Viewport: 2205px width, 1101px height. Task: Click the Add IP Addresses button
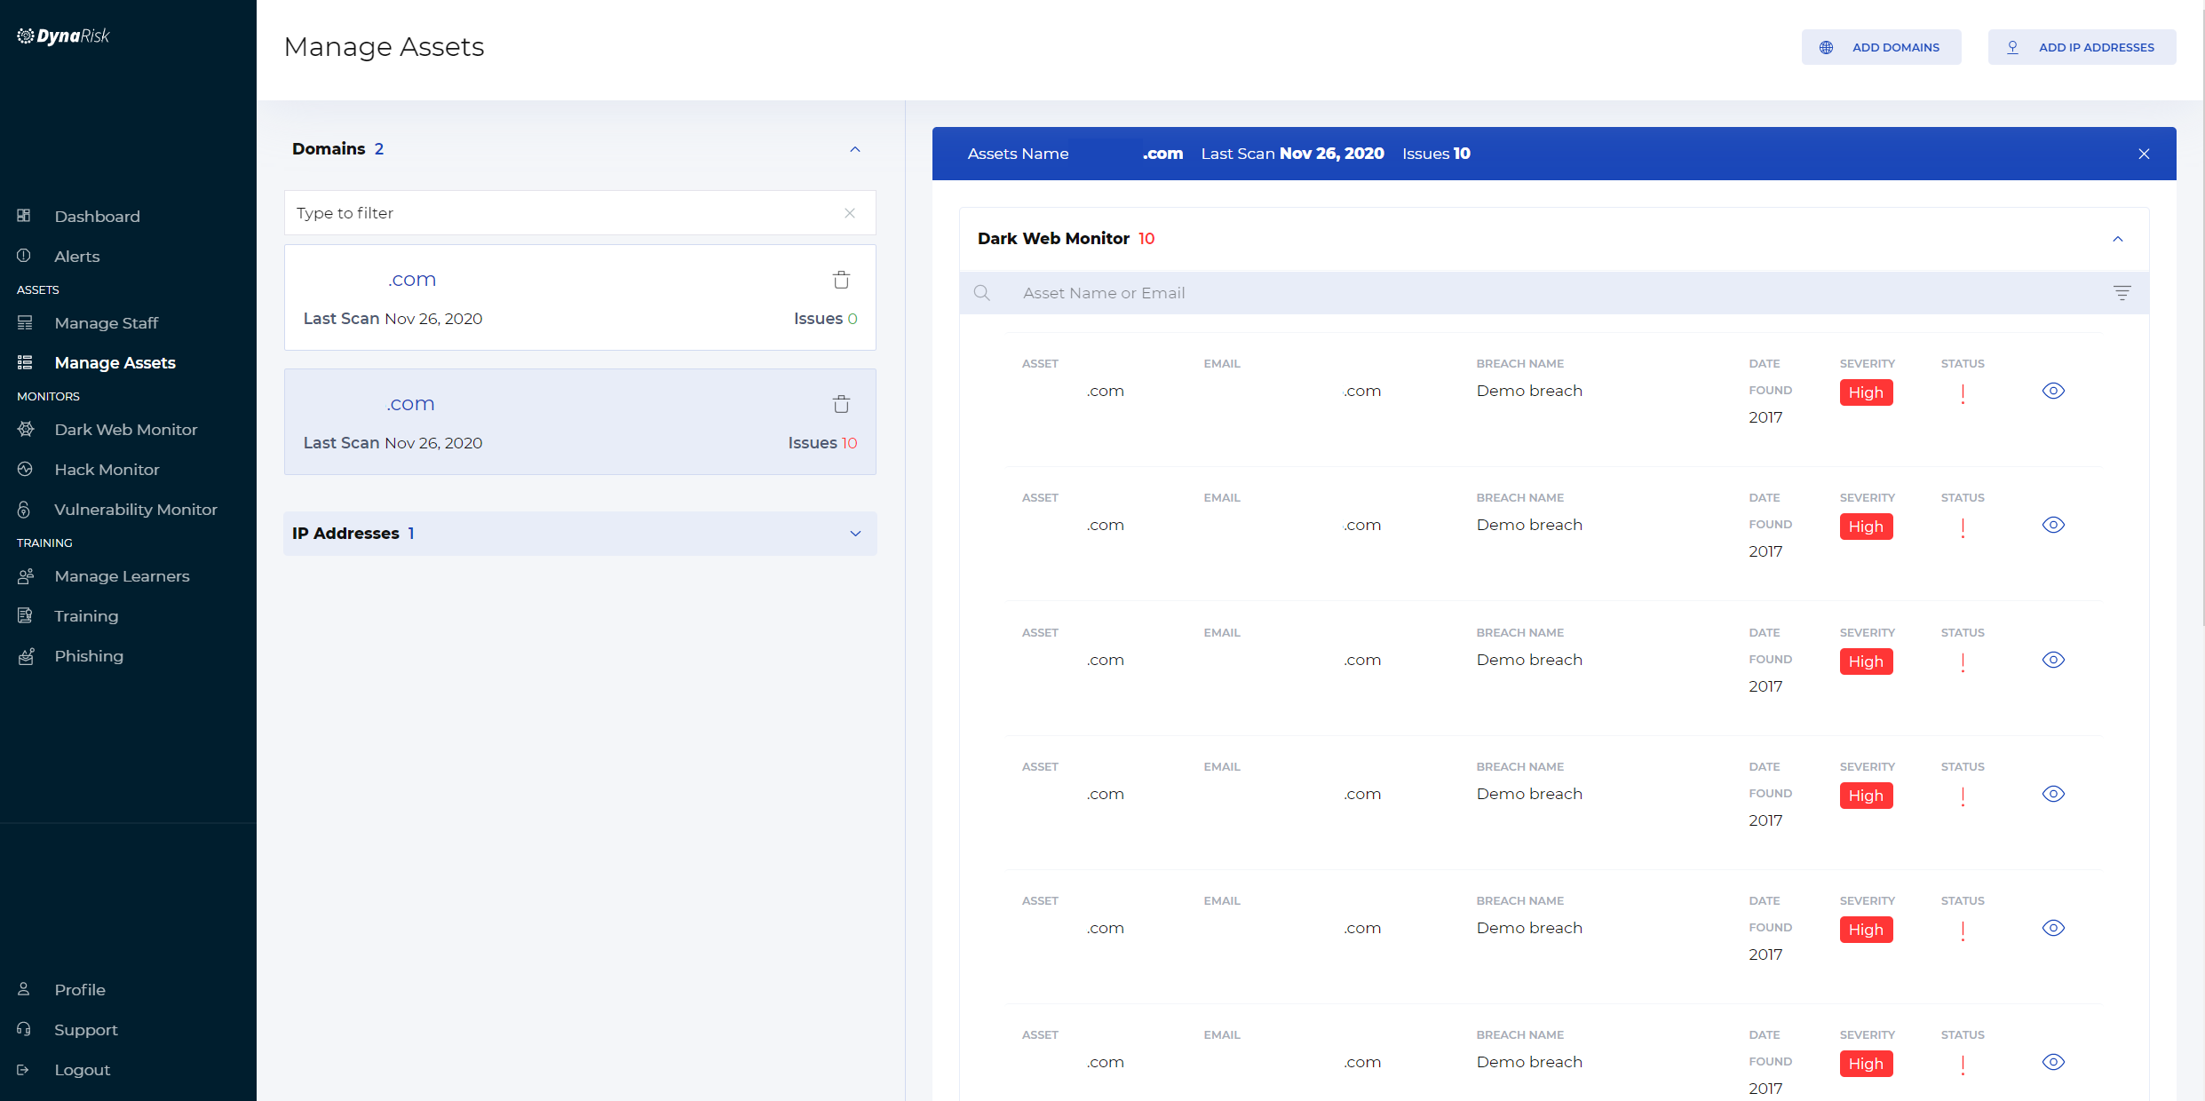point(2082,47)
